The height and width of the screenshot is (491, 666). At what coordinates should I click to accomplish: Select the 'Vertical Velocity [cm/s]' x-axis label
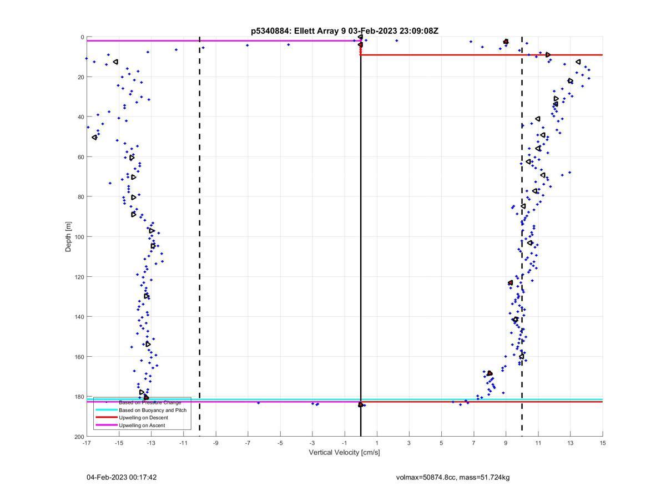point(345,452)
